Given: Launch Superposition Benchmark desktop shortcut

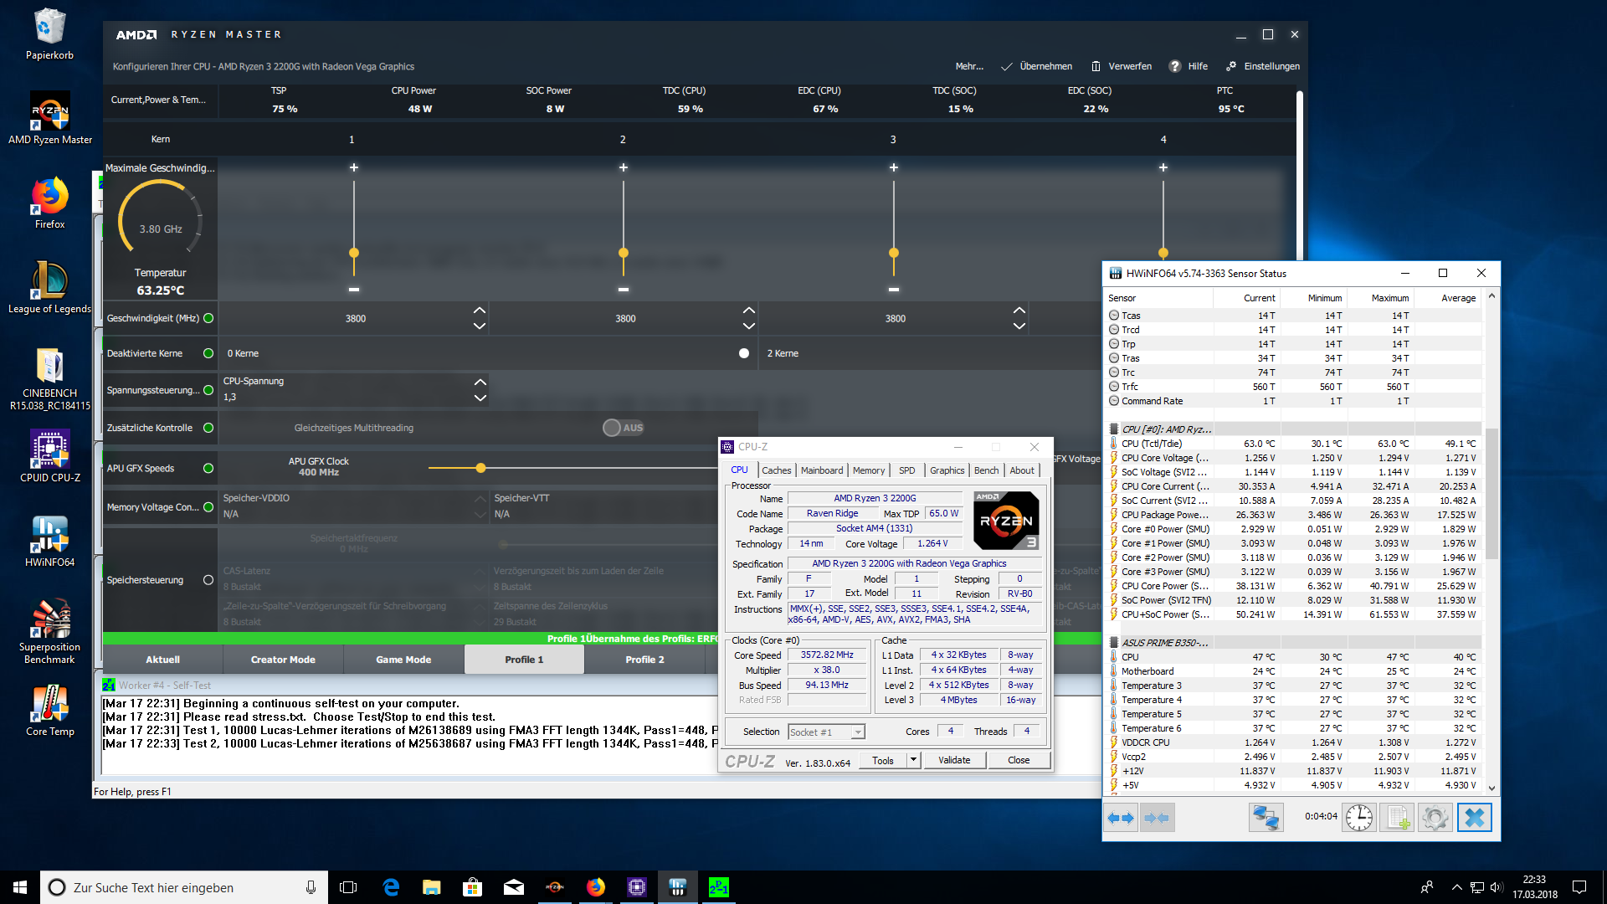Looking at the screenshot, I should point(49,632).
